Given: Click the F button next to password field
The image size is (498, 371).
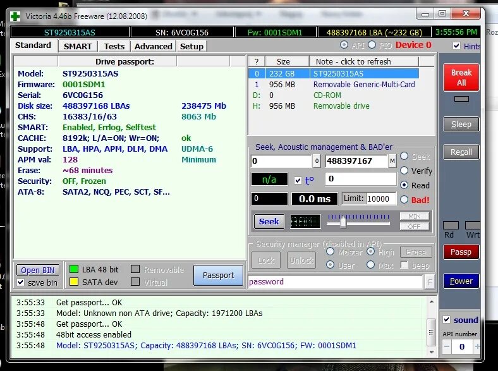Looking at the screenshot, I should 430,282.
